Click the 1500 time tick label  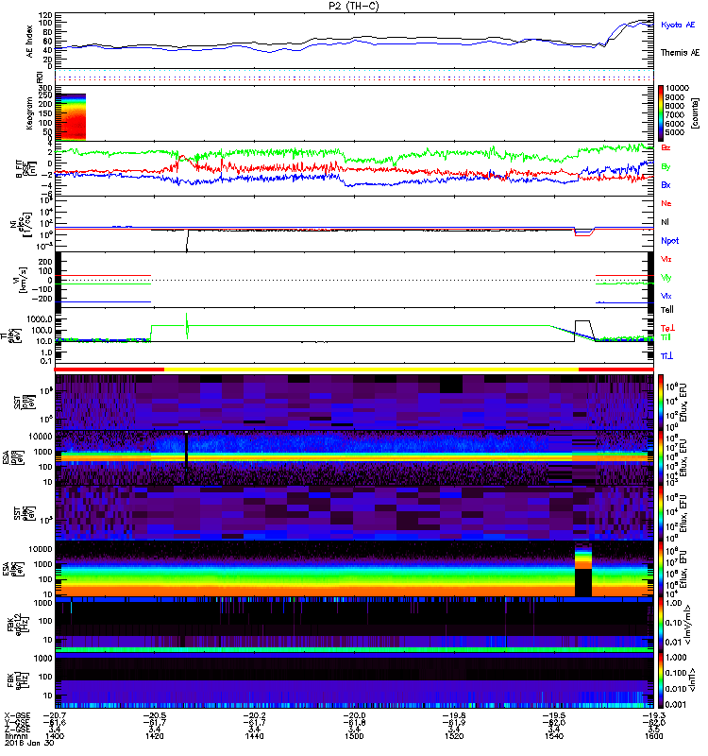point(354,736)
